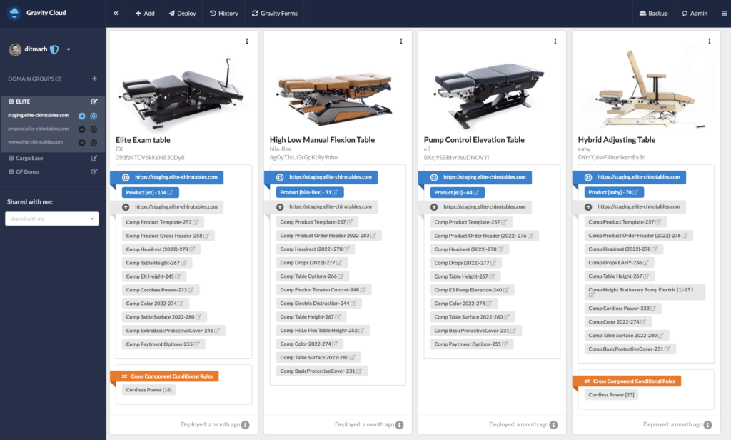Open external link icon on Product [e3] - 44
The height and width of the screenshot is (440, 731).
coord(476,193)
